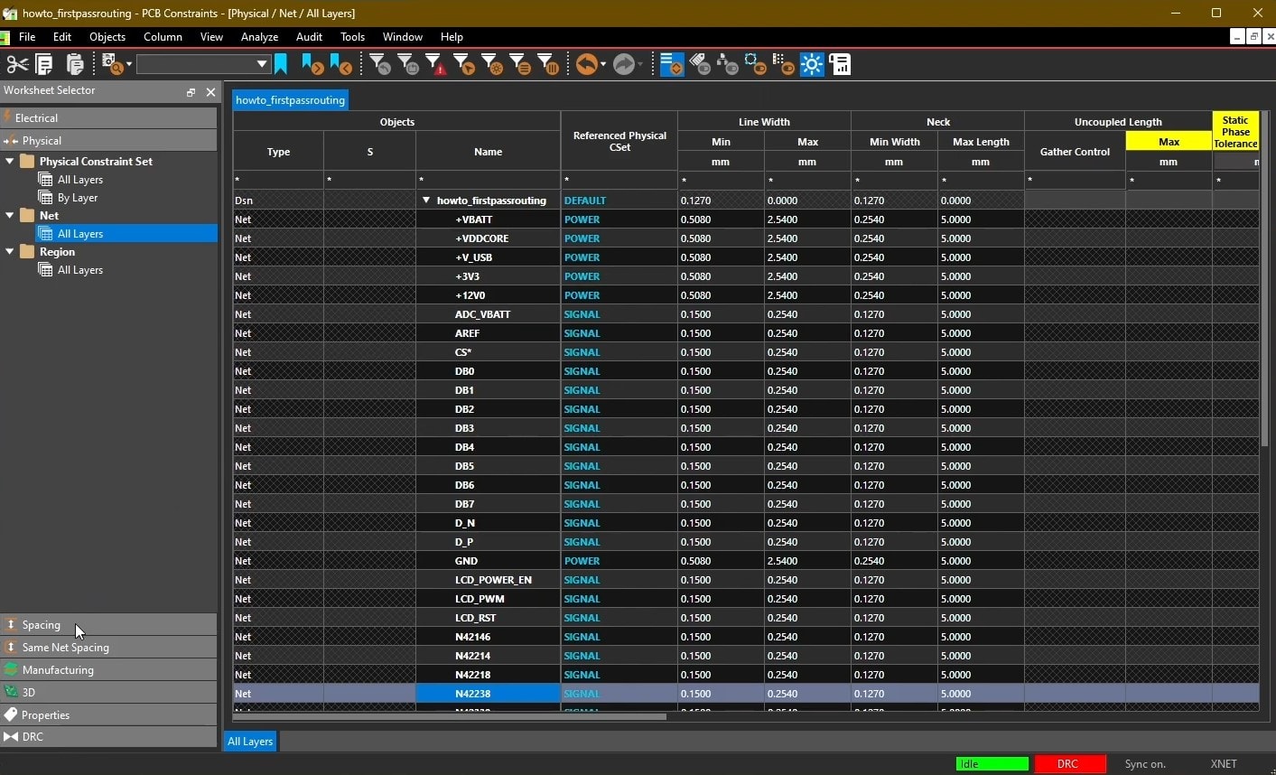
Task: Open the Analyze menu
Action: point(259,37)
